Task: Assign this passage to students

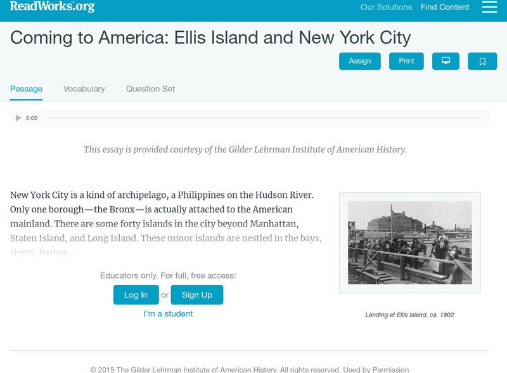Action: click(359, 61)
